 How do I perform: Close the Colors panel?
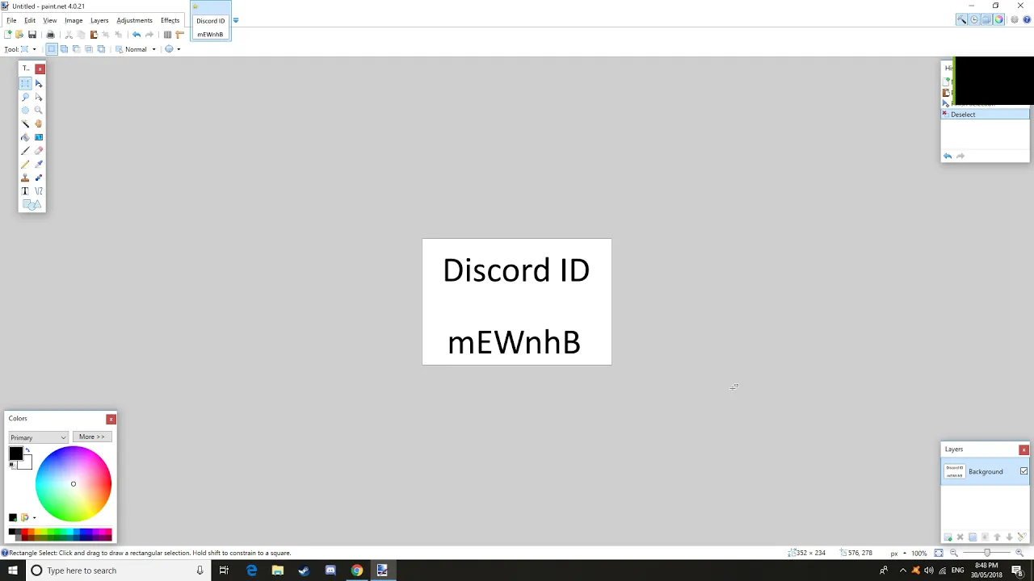111,419
